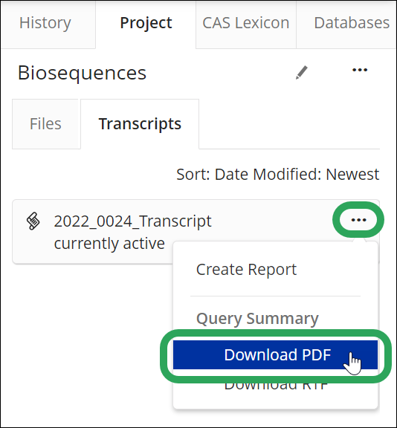This screenshot has height=428, width=397.
Task: Select the Transcripts sub-tab
Action: (140, 124)
